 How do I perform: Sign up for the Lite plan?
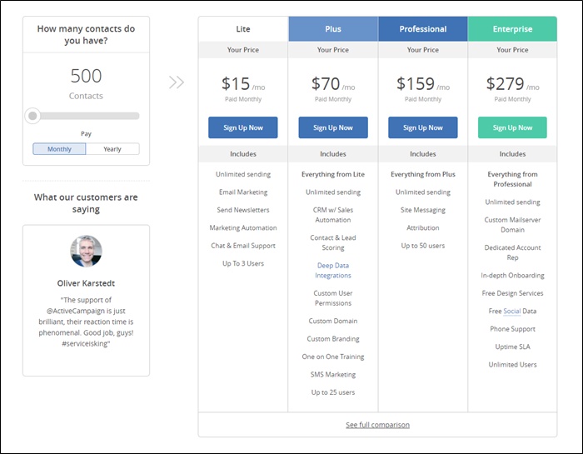(x=243, y=127)
